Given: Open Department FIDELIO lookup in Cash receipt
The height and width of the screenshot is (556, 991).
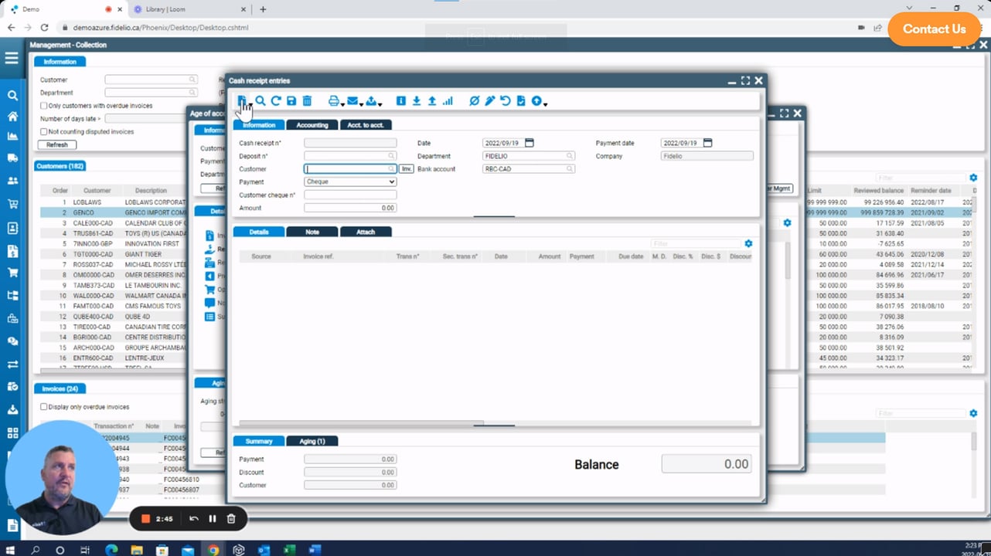Looking at the screenshot, I should (570, 156).
